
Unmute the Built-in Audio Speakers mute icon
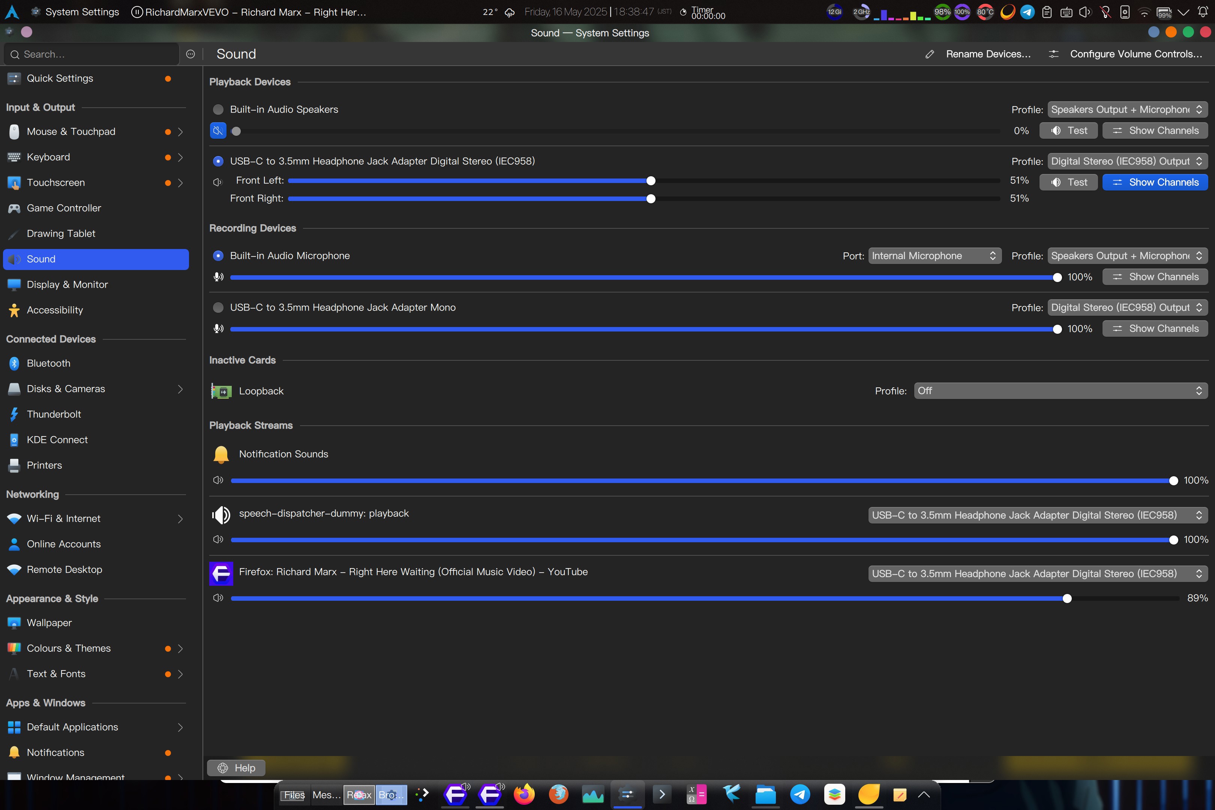point(218,131)
